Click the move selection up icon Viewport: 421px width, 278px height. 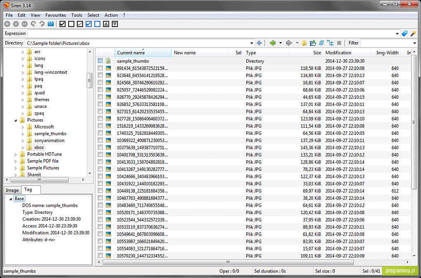[x=106, y=24]
